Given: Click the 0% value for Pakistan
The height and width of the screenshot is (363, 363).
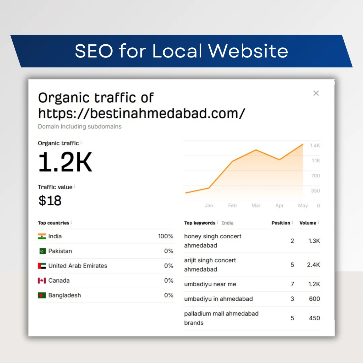Looking at the screenshot, I should pos(168,251).
